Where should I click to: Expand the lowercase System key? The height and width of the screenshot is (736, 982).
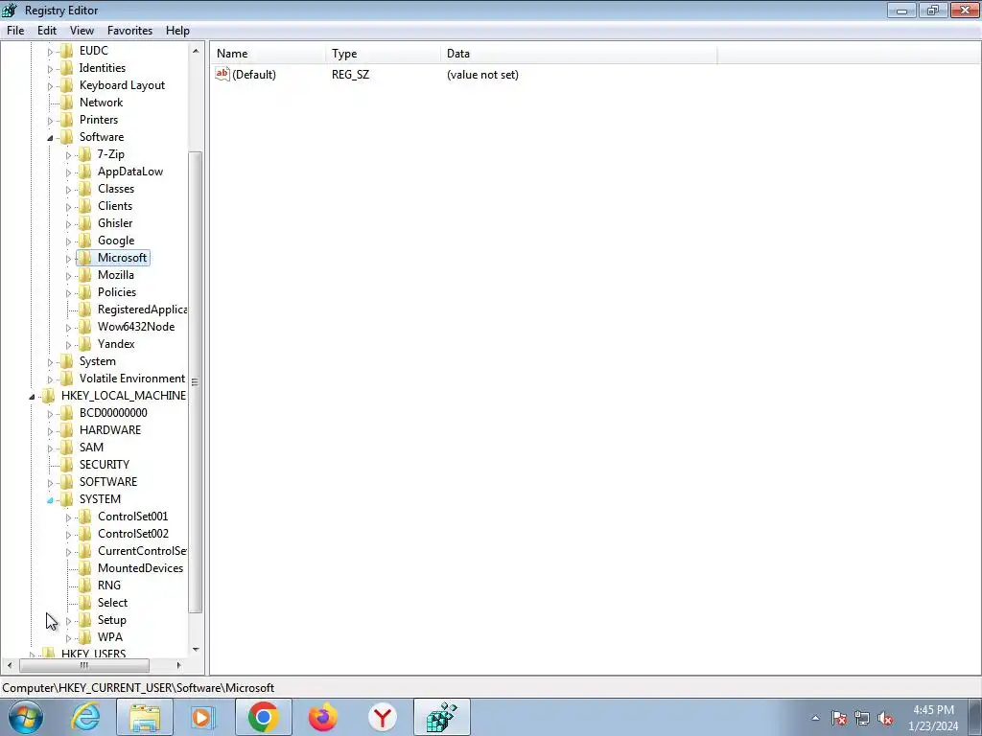[50, 361]
